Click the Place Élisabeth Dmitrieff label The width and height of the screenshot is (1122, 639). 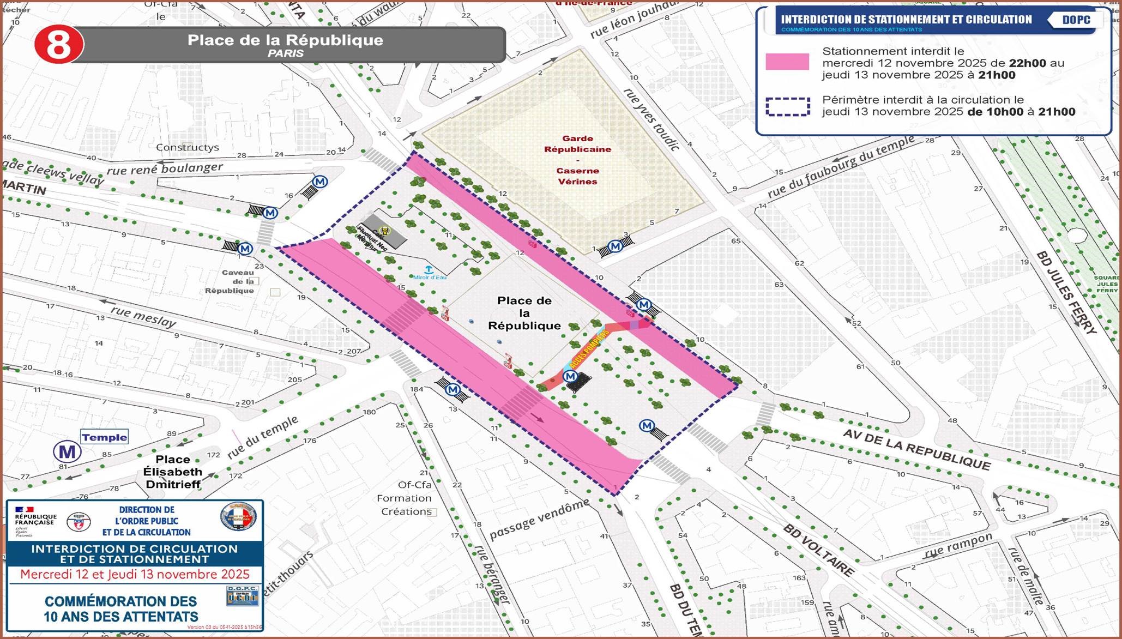(172, 472)
